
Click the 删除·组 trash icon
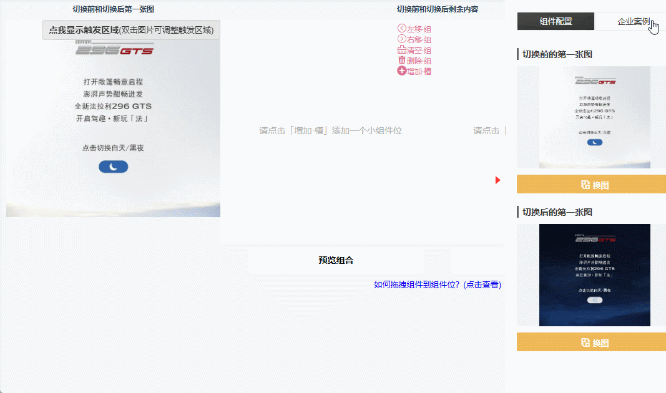point(401,61)
